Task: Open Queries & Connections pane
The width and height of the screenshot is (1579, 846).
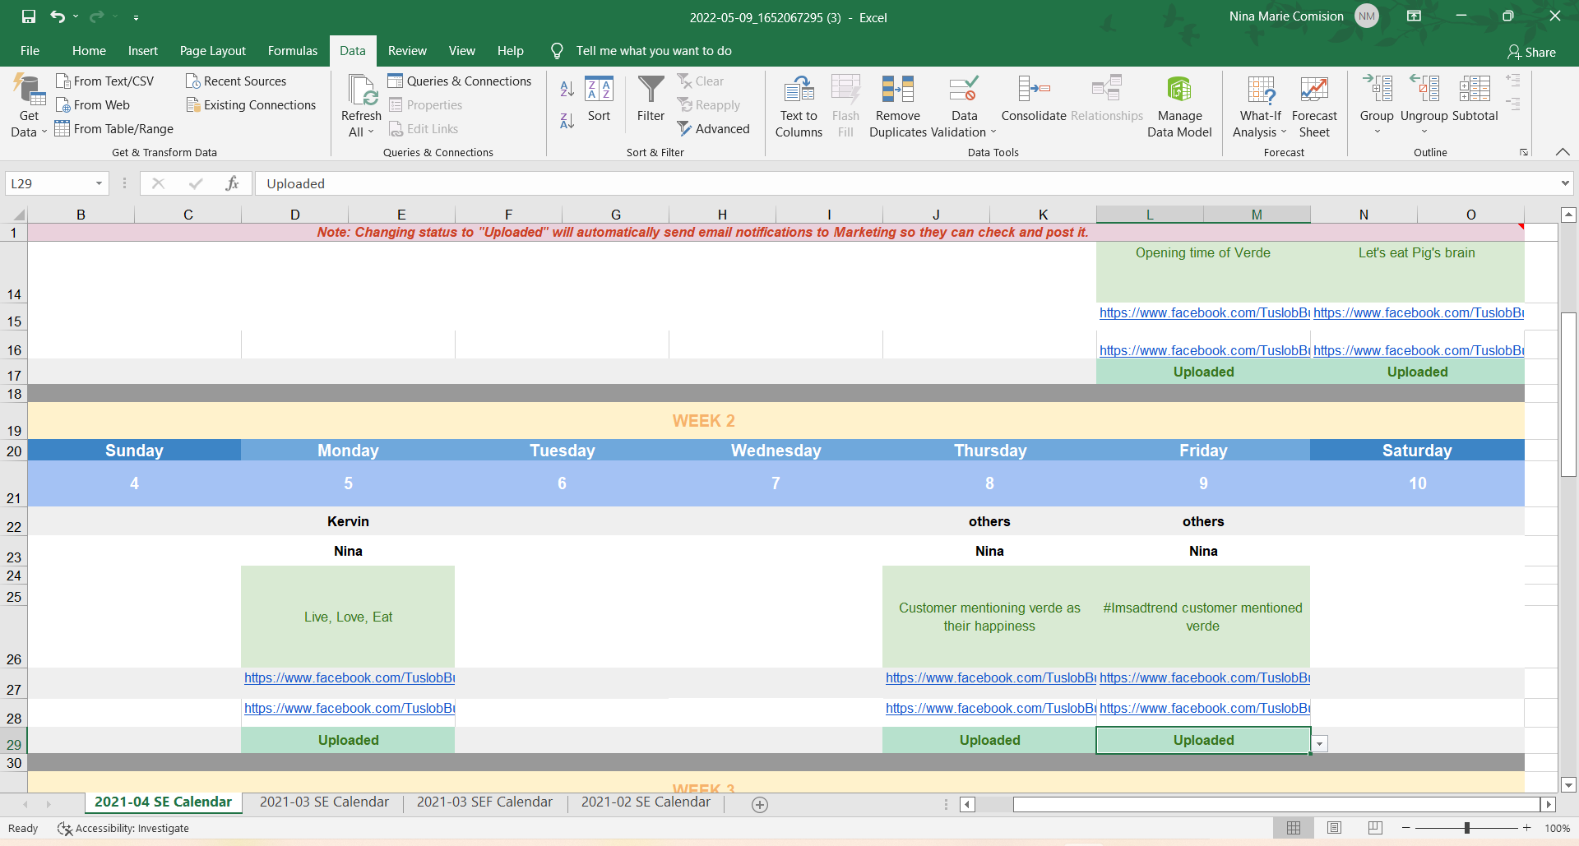Action: tap(460, 81)
